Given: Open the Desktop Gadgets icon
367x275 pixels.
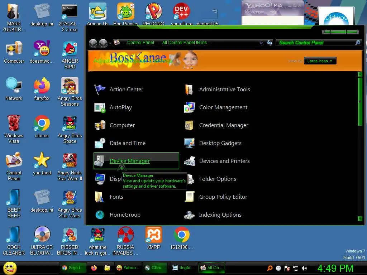Looking at the screenshot, I should pyautogui.click(x=189, y=143).
